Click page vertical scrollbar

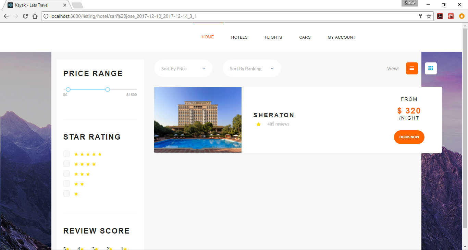(x=465, y=129)
